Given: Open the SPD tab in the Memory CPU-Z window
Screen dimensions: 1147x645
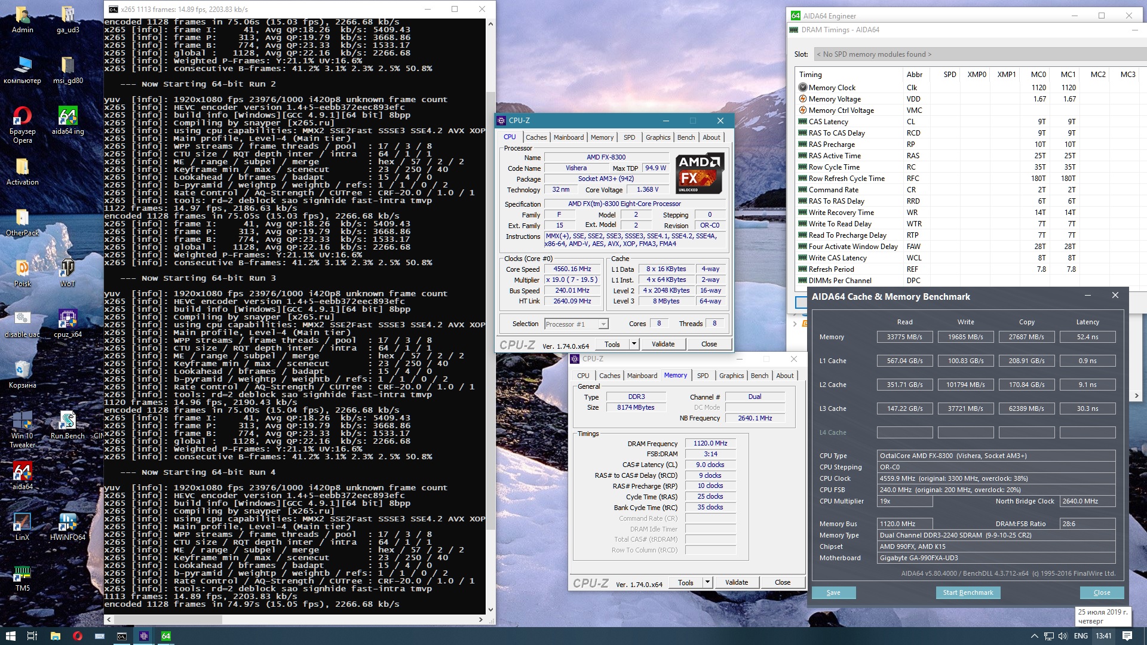Looking at the screenshot, I should tap(703, 376).
